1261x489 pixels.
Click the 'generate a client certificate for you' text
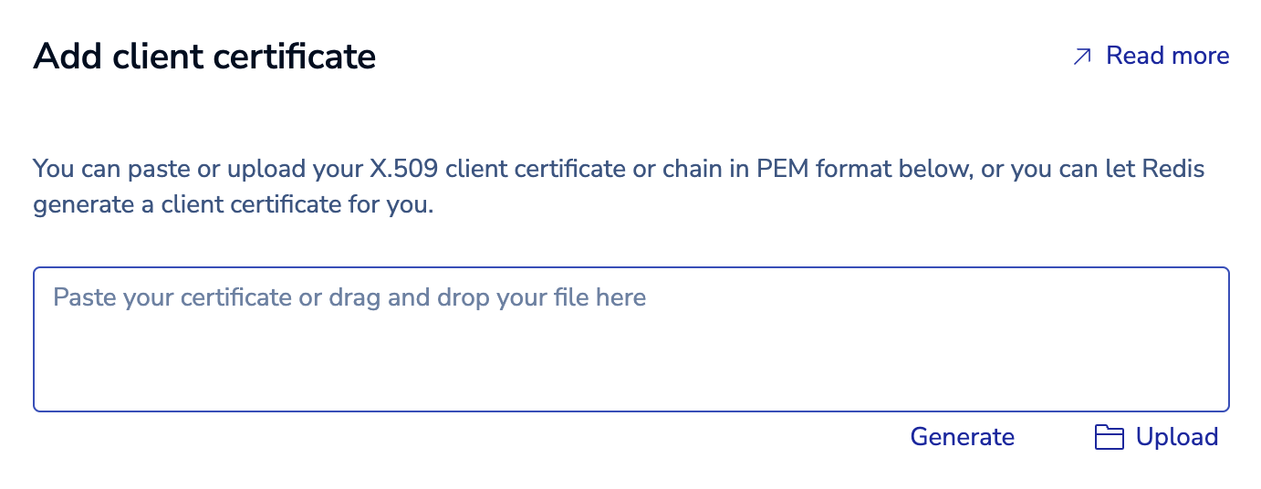(x=233, y=204)
